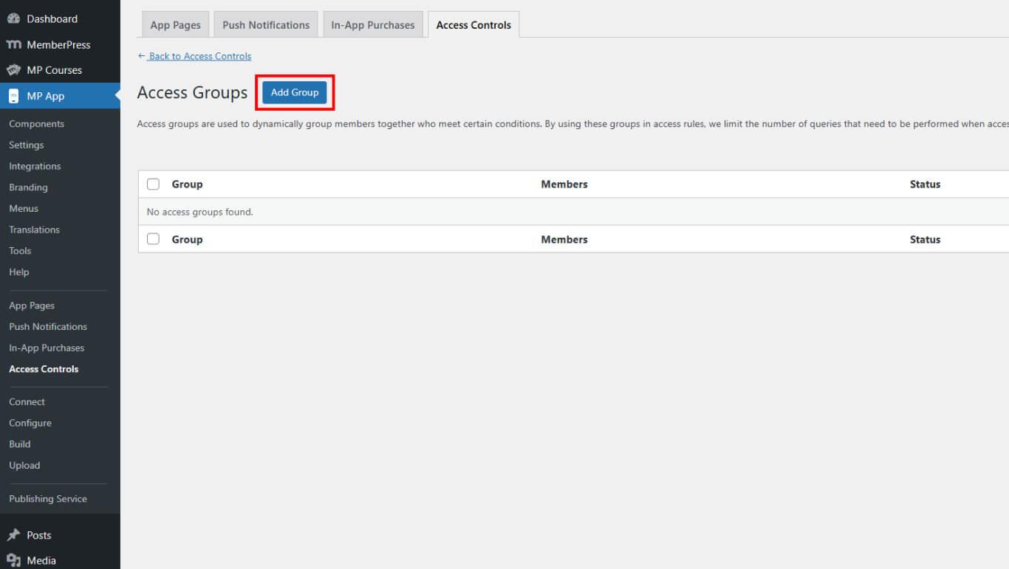Image resolution: width=1009 pixels, height=569 pixels.
Task: Select Publishing Service in the sidebar
Action: pyautogui.click(x=48, y=499)
